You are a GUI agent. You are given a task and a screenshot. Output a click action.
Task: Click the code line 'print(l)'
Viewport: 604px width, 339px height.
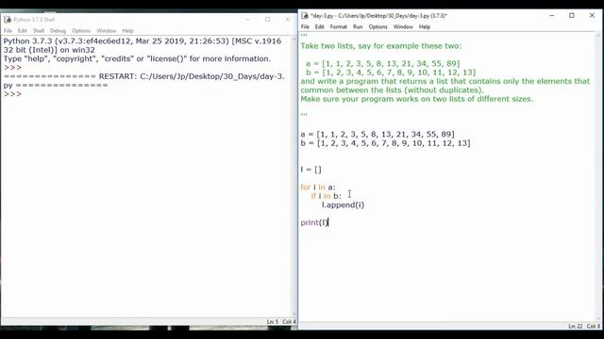pos(314,222)
